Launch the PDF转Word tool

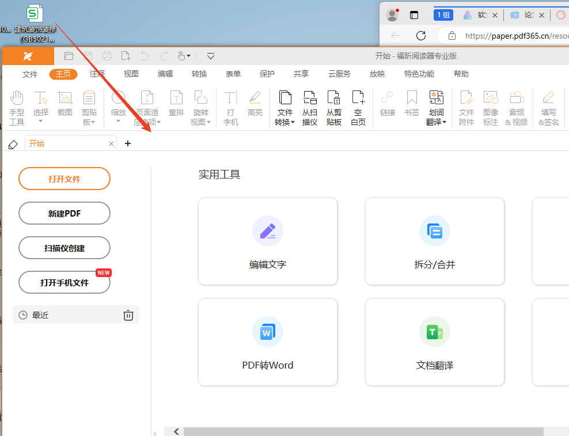(268, 342)
